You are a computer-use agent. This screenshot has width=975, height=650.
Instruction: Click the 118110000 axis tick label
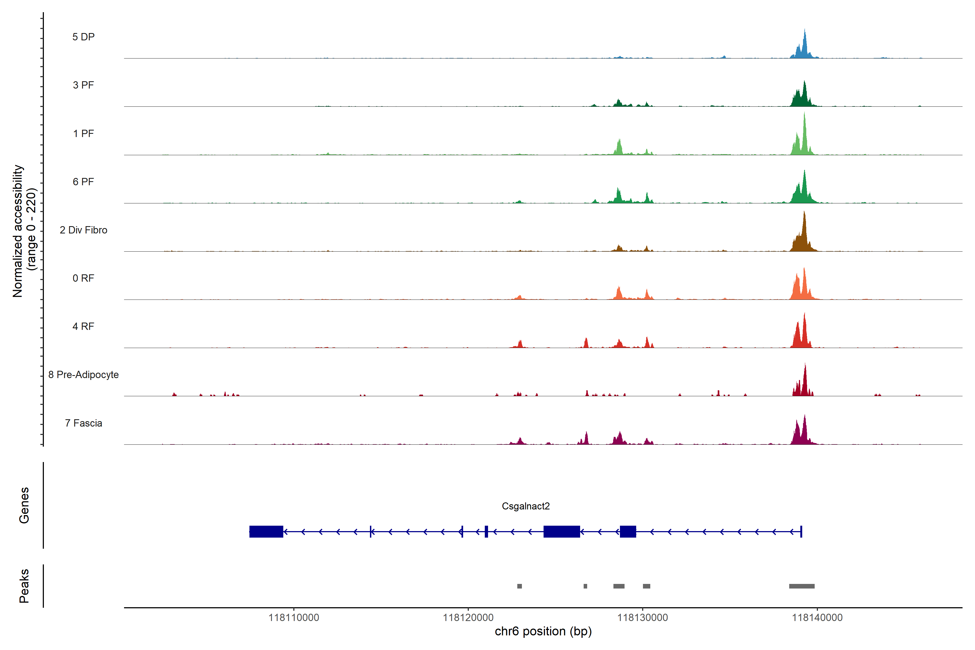click(x=294, y=618)
